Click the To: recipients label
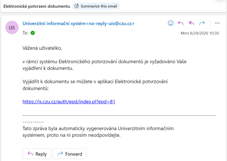Screen dimensions: 227x161 (x=25, y=33)
